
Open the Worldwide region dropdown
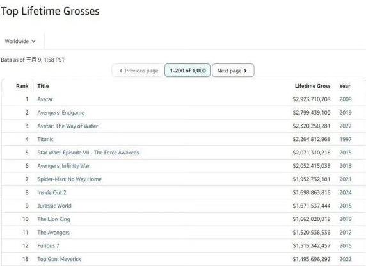tap(20, 42)
